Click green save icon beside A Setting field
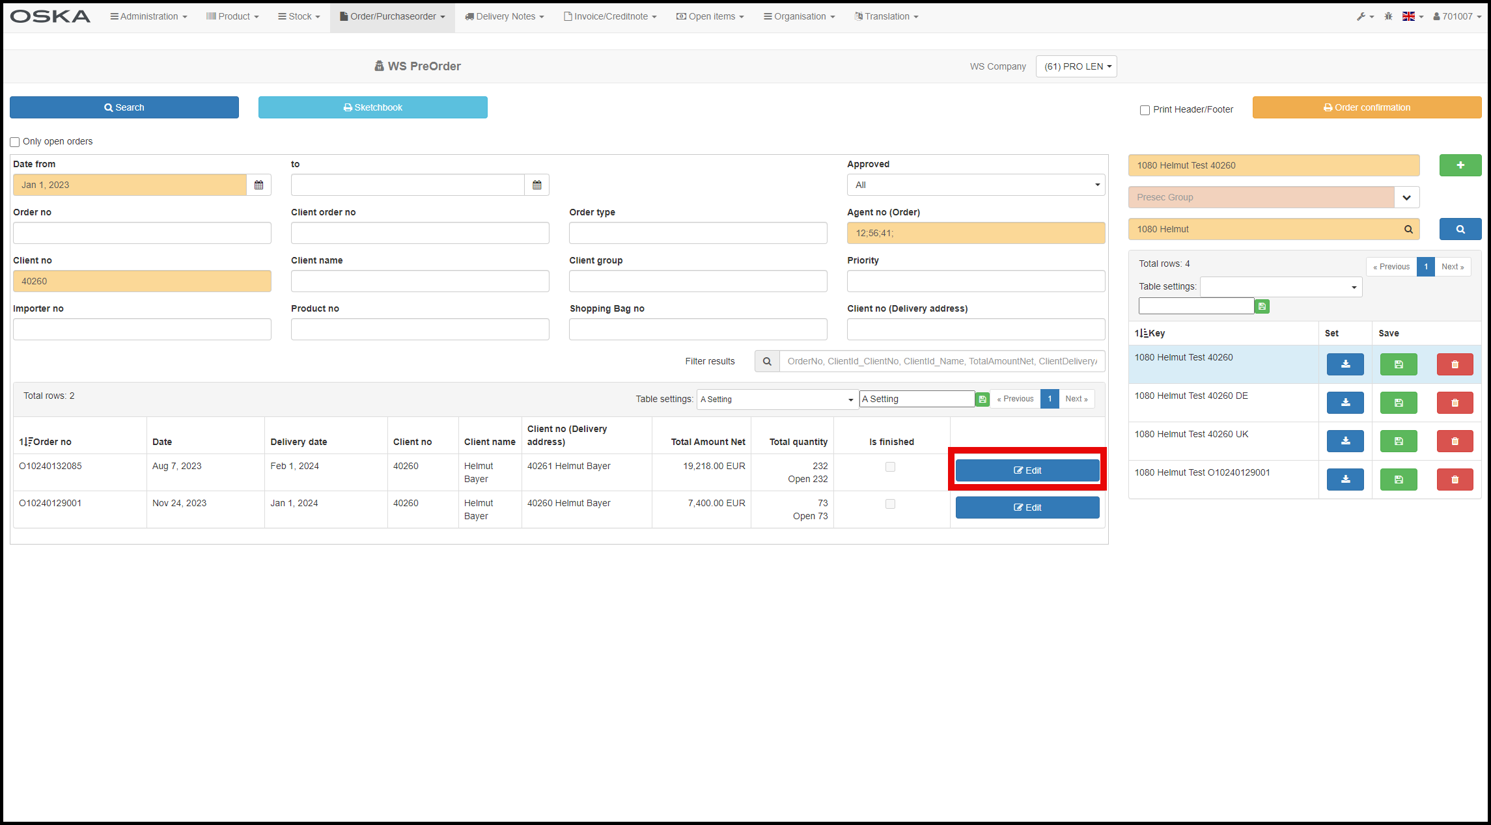Screen dimensions: 1491x825 [x=982, y=399]
